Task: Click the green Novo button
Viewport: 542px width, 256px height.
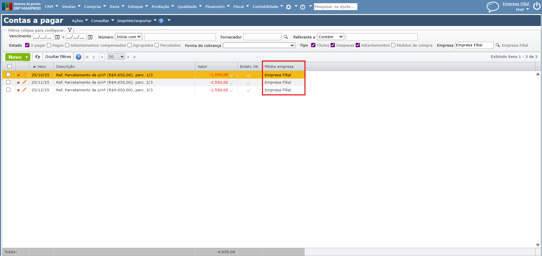Action: click(x=15, y=57)
